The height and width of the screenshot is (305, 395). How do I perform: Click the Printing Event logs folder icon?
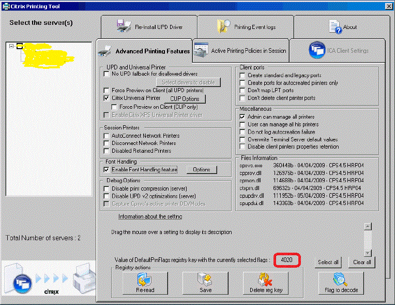click(x=224, y=26)
